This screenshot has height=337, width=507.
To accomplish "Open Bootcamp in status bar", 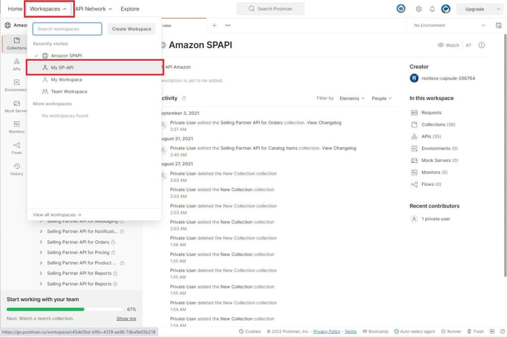I will click(x=375, y=332).
